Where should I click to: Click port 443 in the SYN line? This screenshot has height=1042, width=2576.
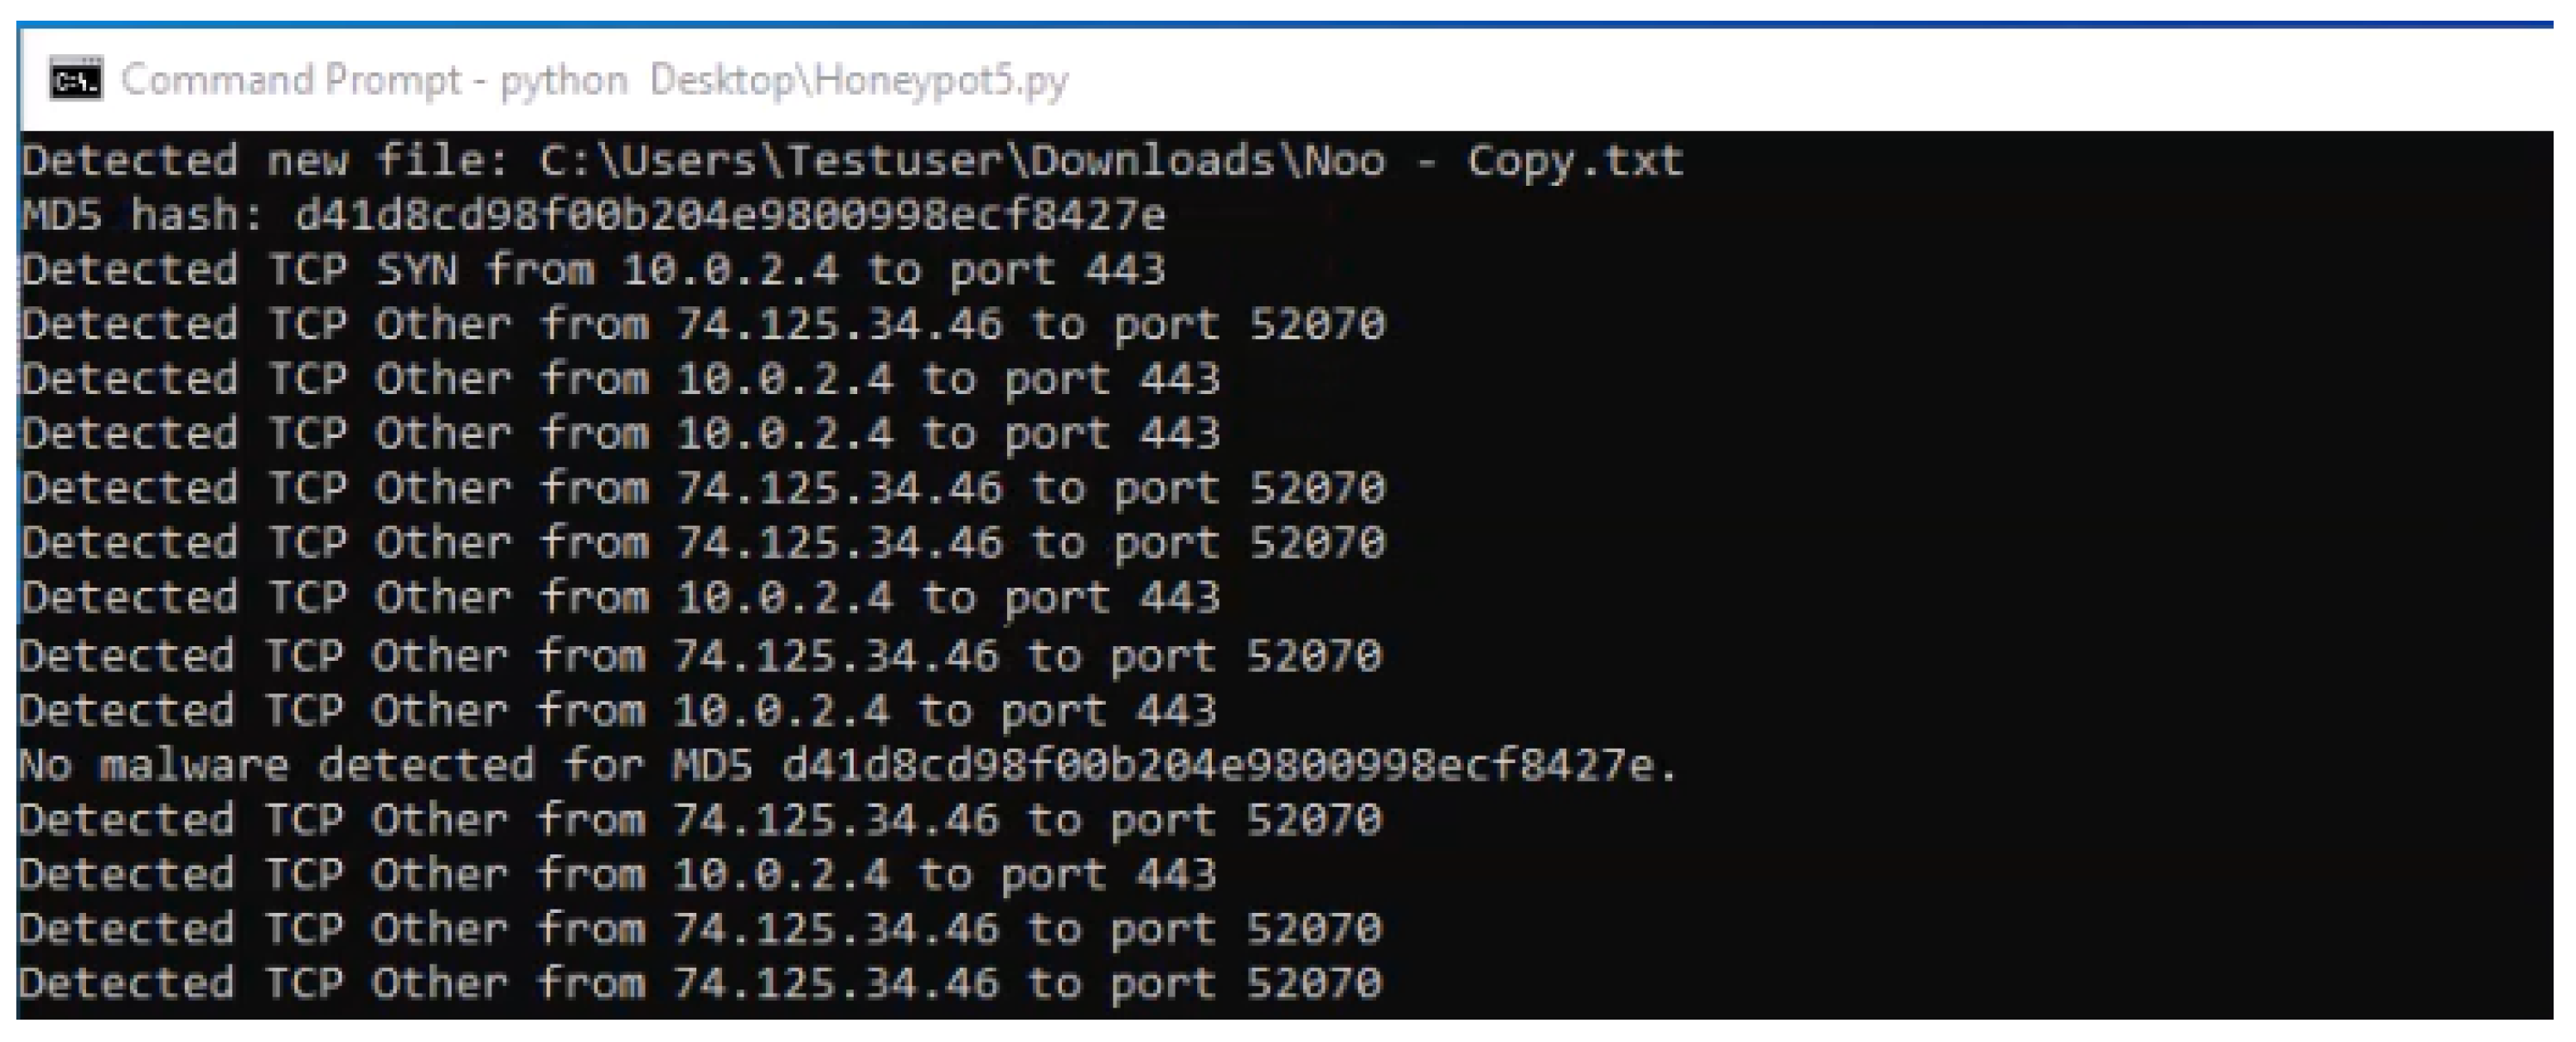coord(1057,270)
